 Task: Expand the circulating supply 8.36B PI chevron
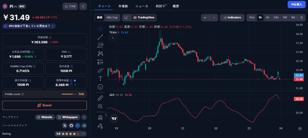[x=75, y=85]
